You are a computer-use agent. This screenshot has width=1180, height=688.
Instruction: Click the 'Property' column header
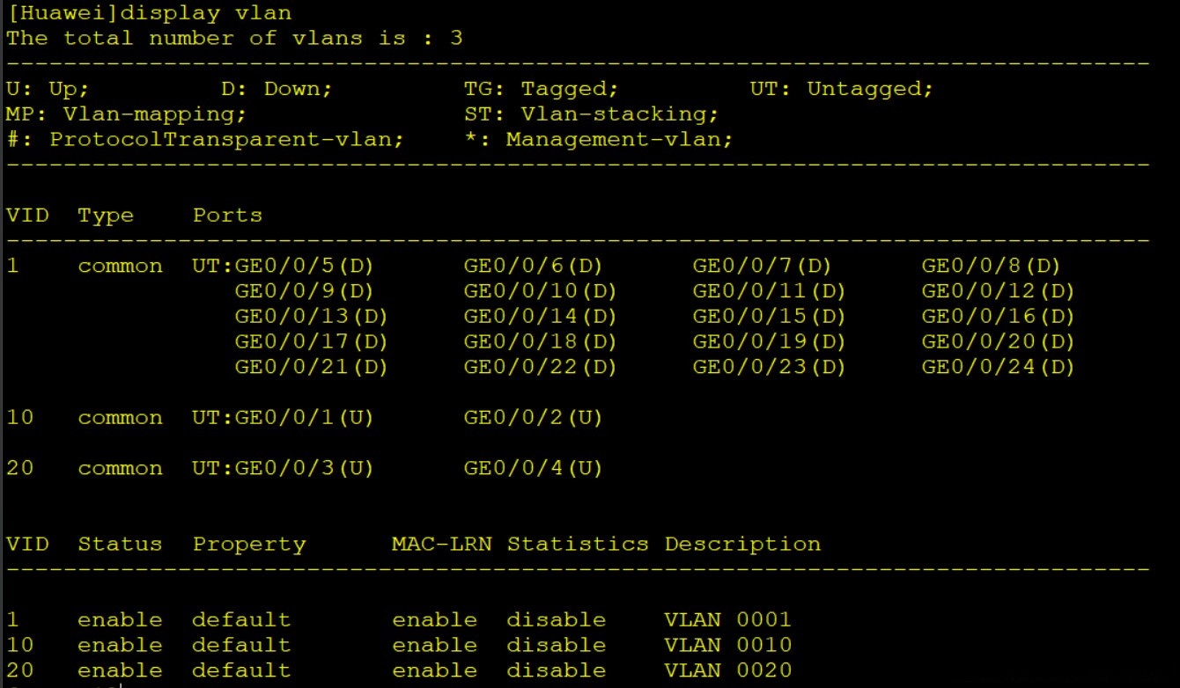point(249,545)
